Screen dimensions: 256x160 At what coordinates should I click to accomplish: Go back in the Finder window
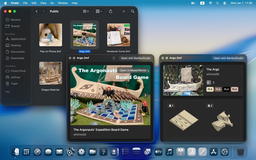tap(36, 11)
